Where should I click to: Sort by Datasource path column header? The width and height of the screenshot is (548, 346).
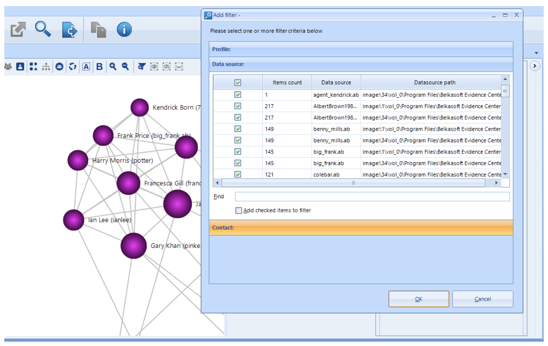click(431, 82)
